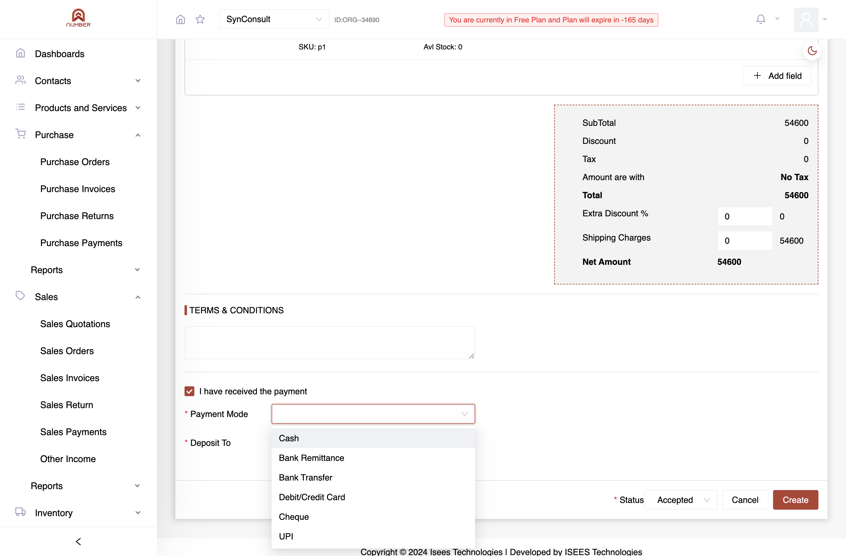Open user profile avatar
Viewport: 846px width, 556px height.
coord(806,20)
